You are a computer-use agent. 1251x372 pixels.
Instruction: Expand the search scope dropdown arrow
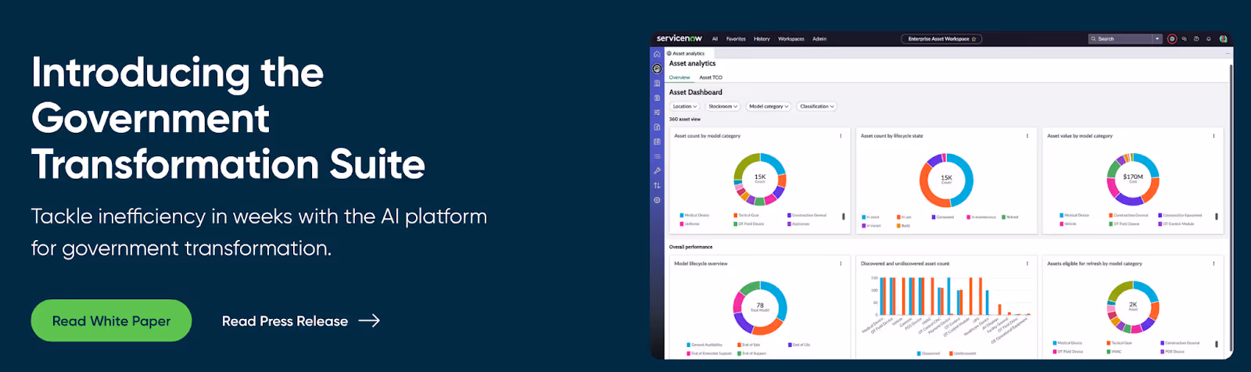1158,38
